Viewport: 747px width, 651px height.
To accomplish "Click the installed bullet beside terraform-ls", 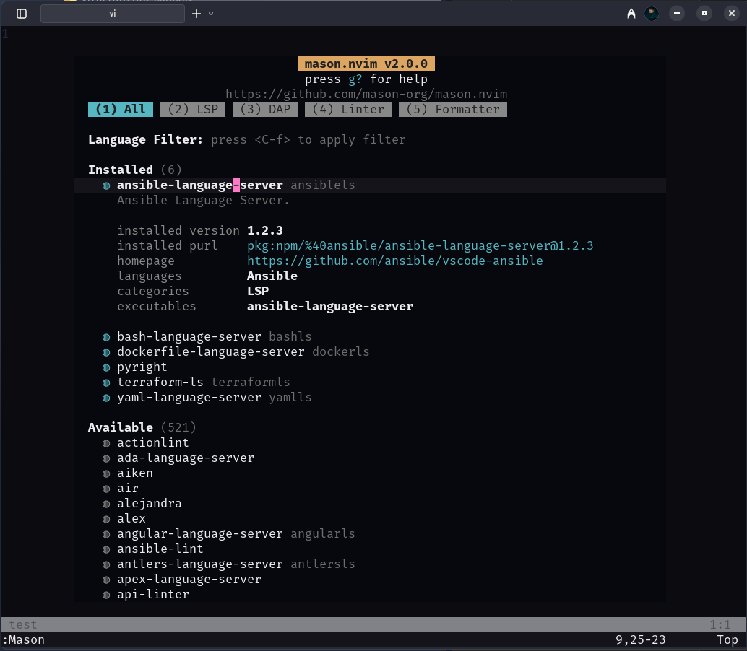I will (106, 383).
